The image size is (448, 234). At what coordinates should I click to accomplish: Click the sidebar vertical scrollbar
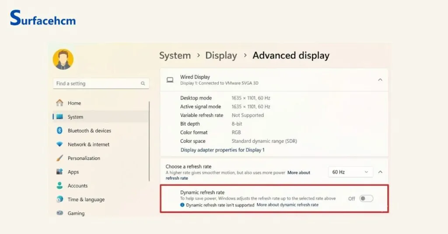149,141
